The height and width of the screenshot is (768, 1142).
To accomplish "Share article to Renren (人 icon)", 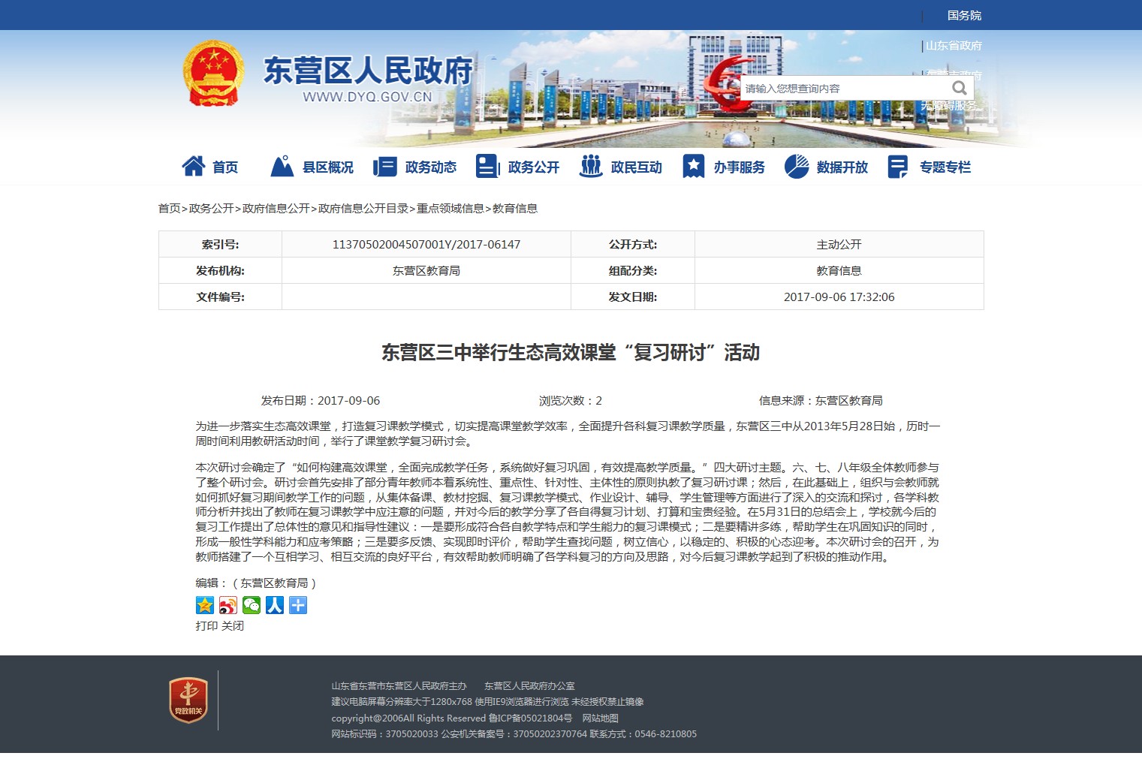I will click(275, 605).
